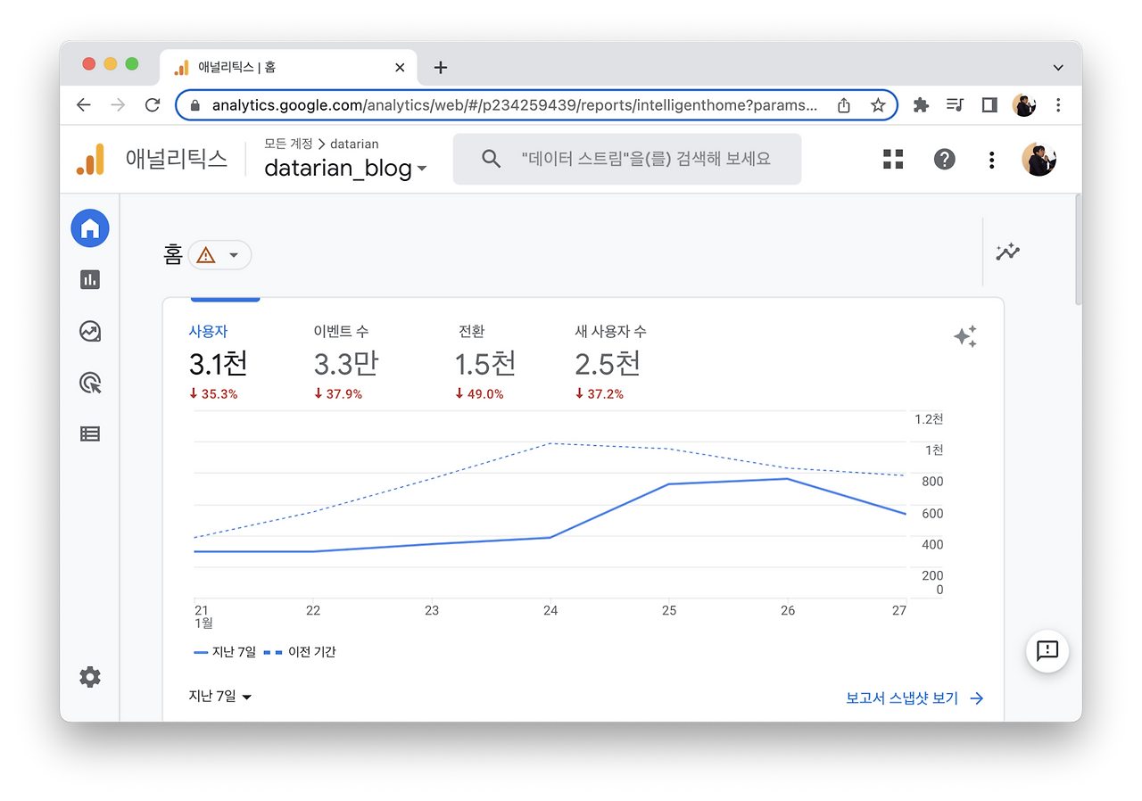View the site lock information
1142x801 pixels.
click(195, 105)
